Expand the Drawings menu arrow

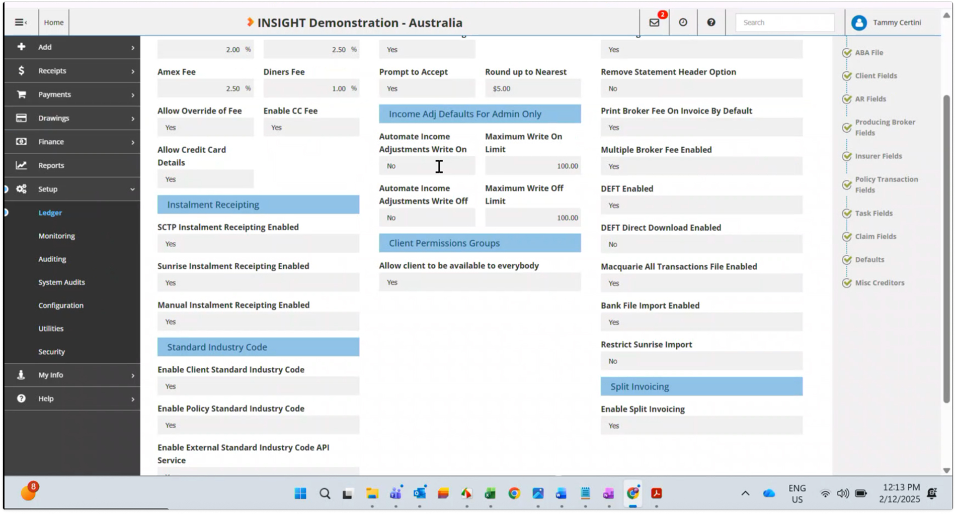pyautogui.click(x=133, y=118)
